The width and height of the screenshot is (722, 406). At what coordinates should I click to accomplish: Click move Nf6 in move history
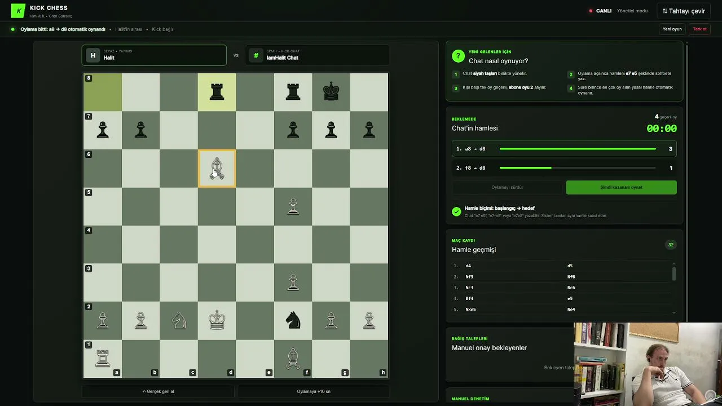571,277
